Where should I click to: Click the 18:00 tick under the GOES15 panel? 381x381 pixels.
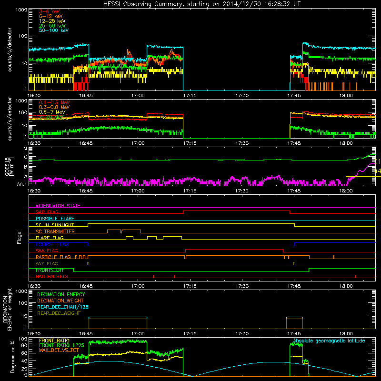pyautogui.click(x=346, y=191)
